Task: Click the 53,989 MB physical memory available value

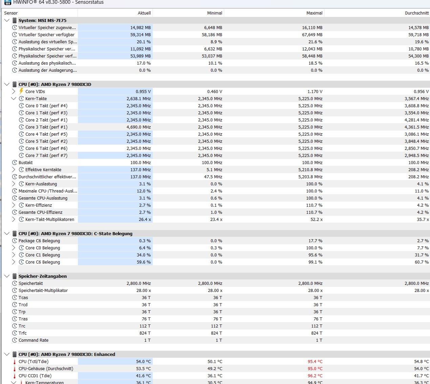Action: [141, 56]
